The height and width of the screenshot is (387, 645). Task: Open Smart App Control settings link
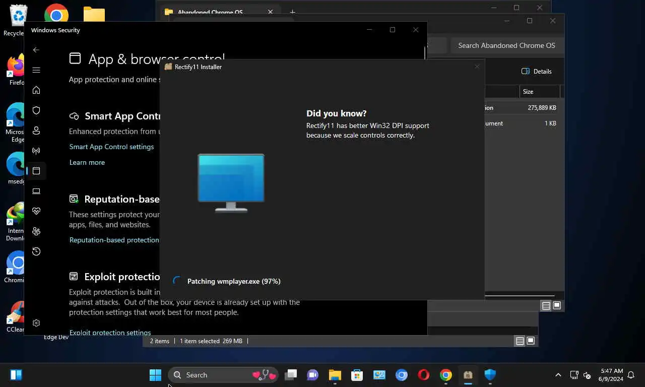point(111,147)
